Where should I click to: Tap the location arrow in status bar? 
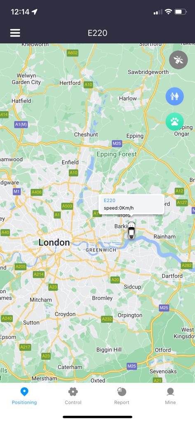(35, 12)
